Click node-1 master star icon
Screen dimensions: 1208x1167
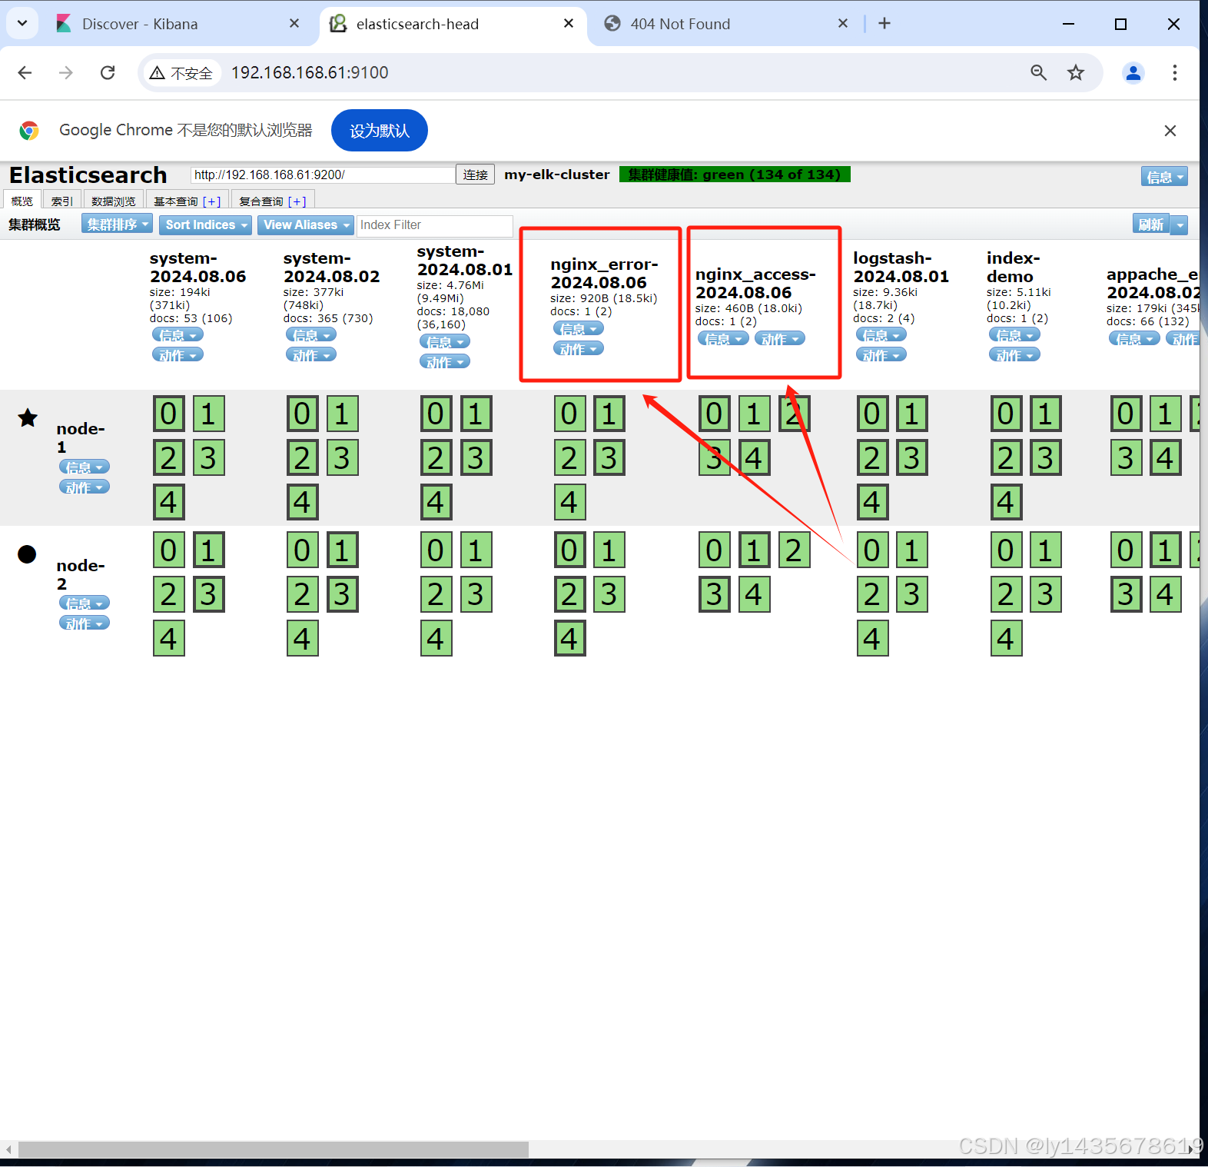pyautogui.click(x=28, y=418)
